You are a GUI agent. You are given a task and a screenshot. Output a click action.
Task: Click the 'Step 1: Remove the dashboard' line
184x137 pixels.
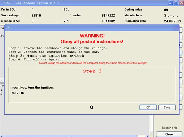point(58,48)
